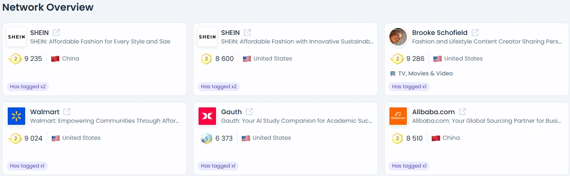Click the Alibaba.com name link

(x=433, y=112)
